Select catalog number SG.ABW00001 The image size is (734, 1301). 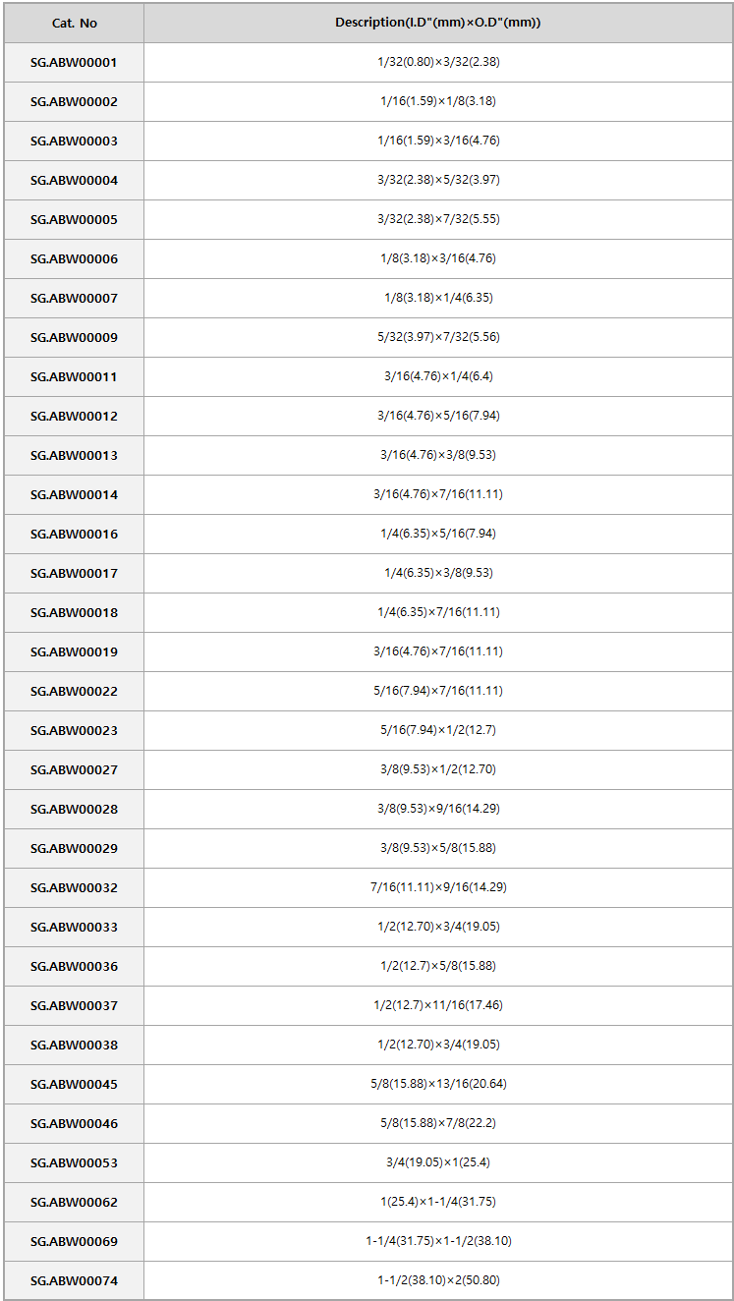(x=74, y=62)
